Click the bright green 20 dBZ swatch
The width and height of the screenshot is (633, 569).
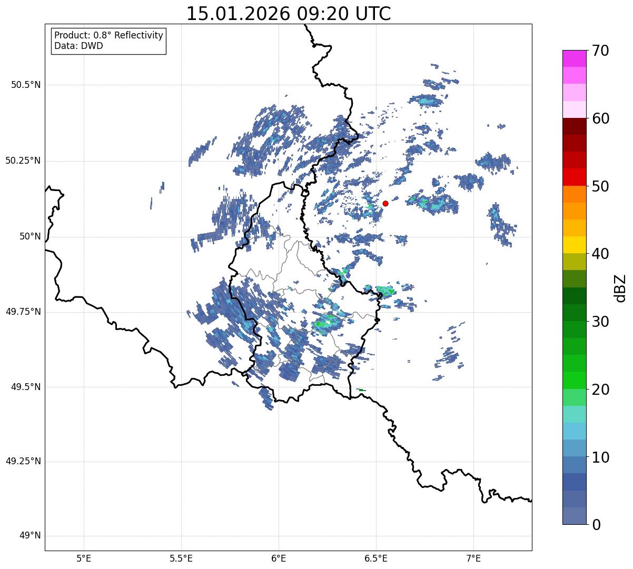click(574, 381)
